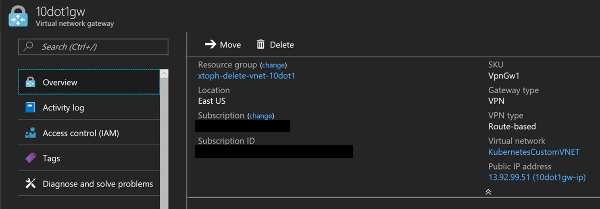This screenshot has width=600, height=209.
Task: Open public IP 13.92.99.51 link
Action: point(537,177)
